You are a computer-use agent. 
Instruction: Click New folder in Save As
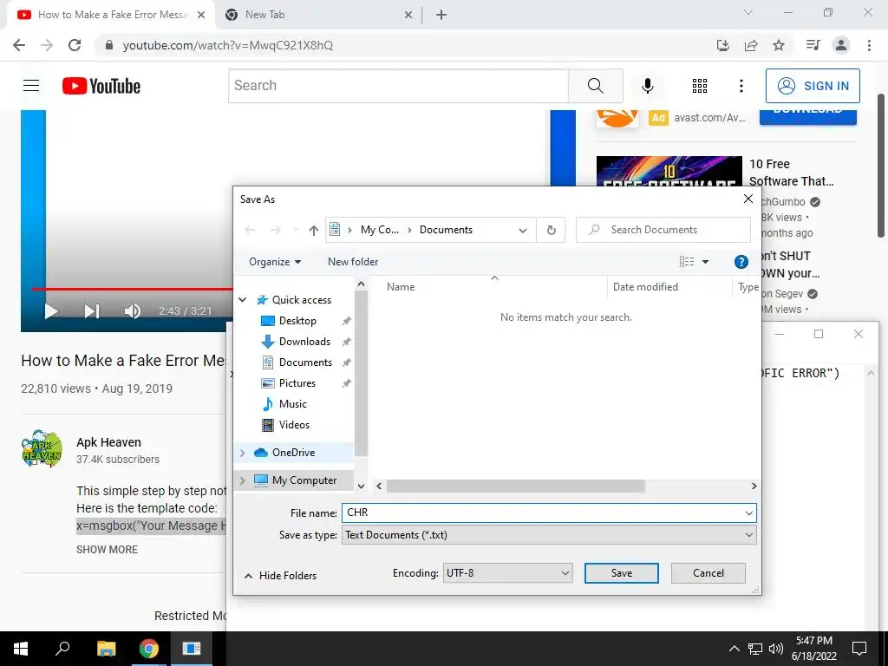[353, 262]
